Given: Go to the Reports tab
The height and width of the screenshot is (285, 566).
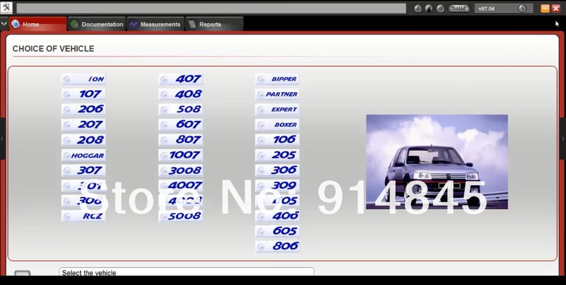Looking at the screenshot, I should [215, 24].
